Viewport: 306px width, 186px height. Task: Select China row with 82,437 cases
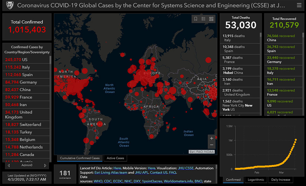(x=26, y=90)
